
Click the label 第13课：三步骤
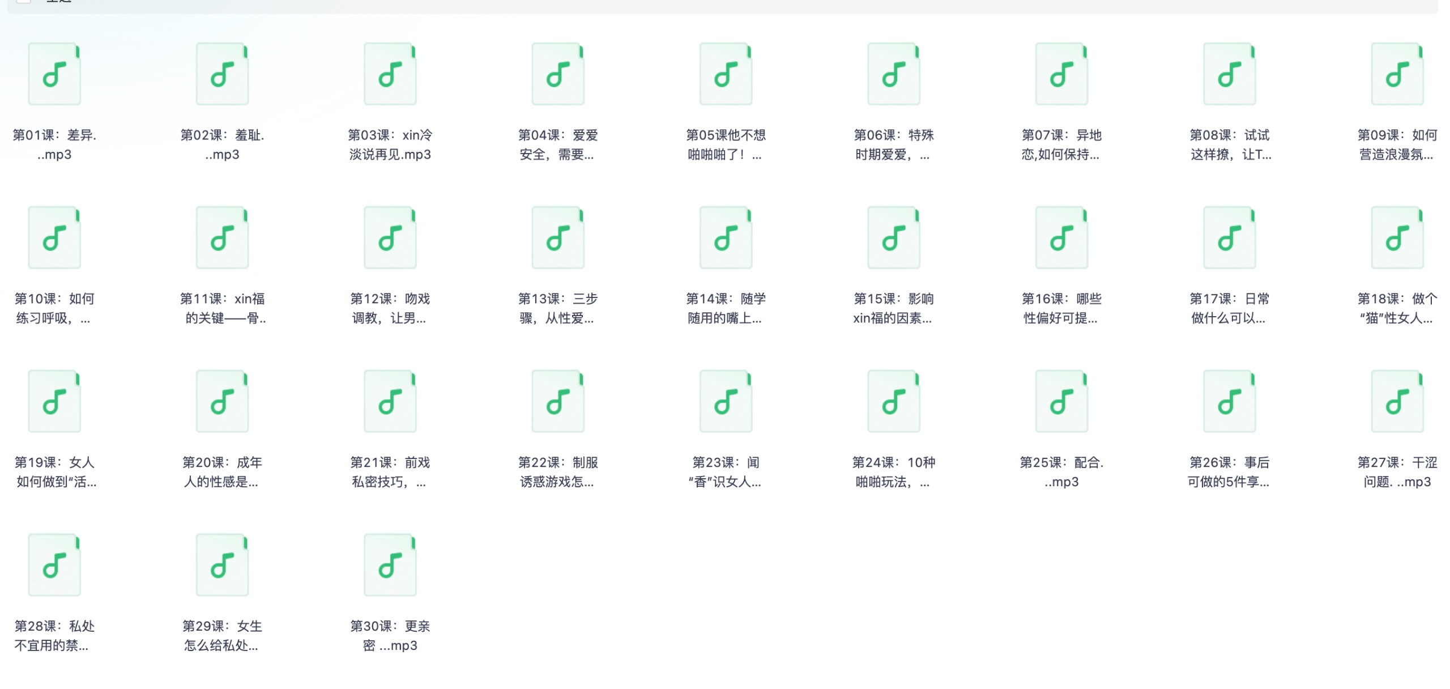click(558, 308)
